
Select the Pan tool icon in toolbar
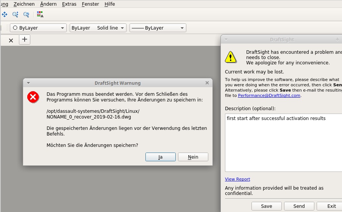click(5, 15)
